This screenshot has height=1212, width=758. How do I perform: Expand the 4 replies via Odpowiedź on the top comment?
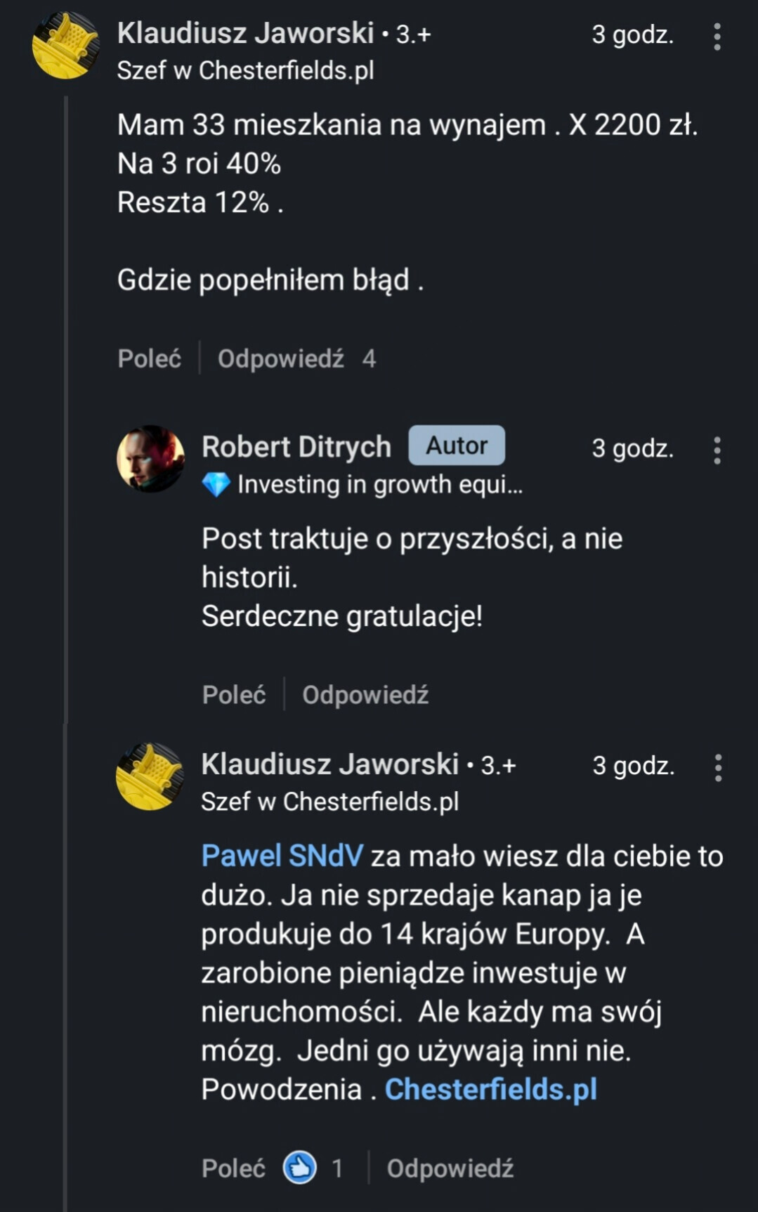pos(281,358)
